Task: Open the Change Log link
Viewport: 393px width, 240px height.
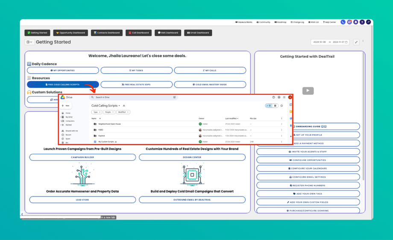Action: [x=297, y=22]
